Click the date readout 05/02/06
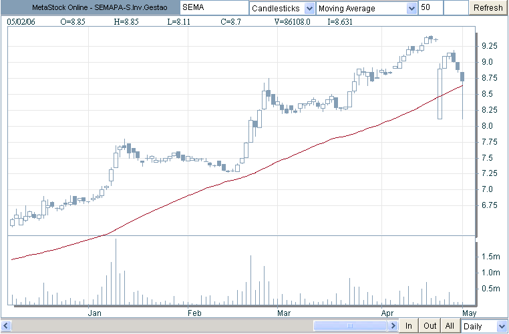The width and height of the screenshot is (509, 334). coord(21,22)
